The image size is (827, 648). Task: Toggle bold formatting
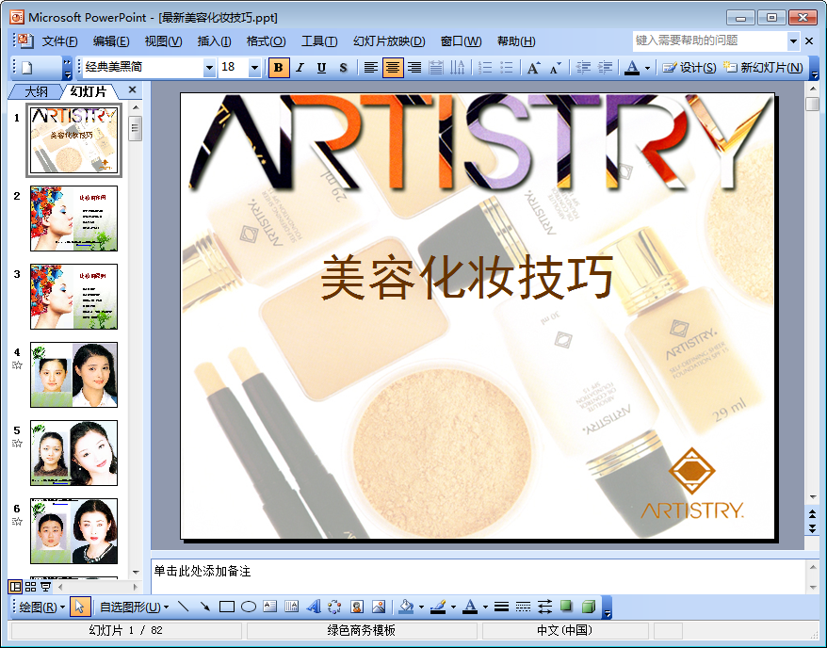[x=279, y=68]
